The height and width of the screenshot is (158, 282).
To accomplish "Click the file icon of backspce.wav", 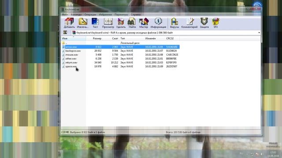I will click(x=63, y=51).
